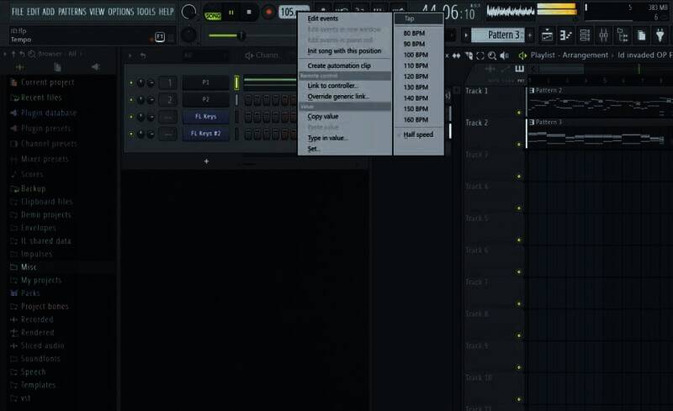The image size is (673, 411).
Task: Click the pause button in transport
Action: [x=231, y=12]
